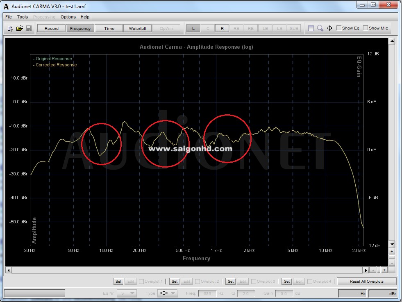Select the L channel toggle button
This screenshot has width=402, height=302.
tap(193, 28)
